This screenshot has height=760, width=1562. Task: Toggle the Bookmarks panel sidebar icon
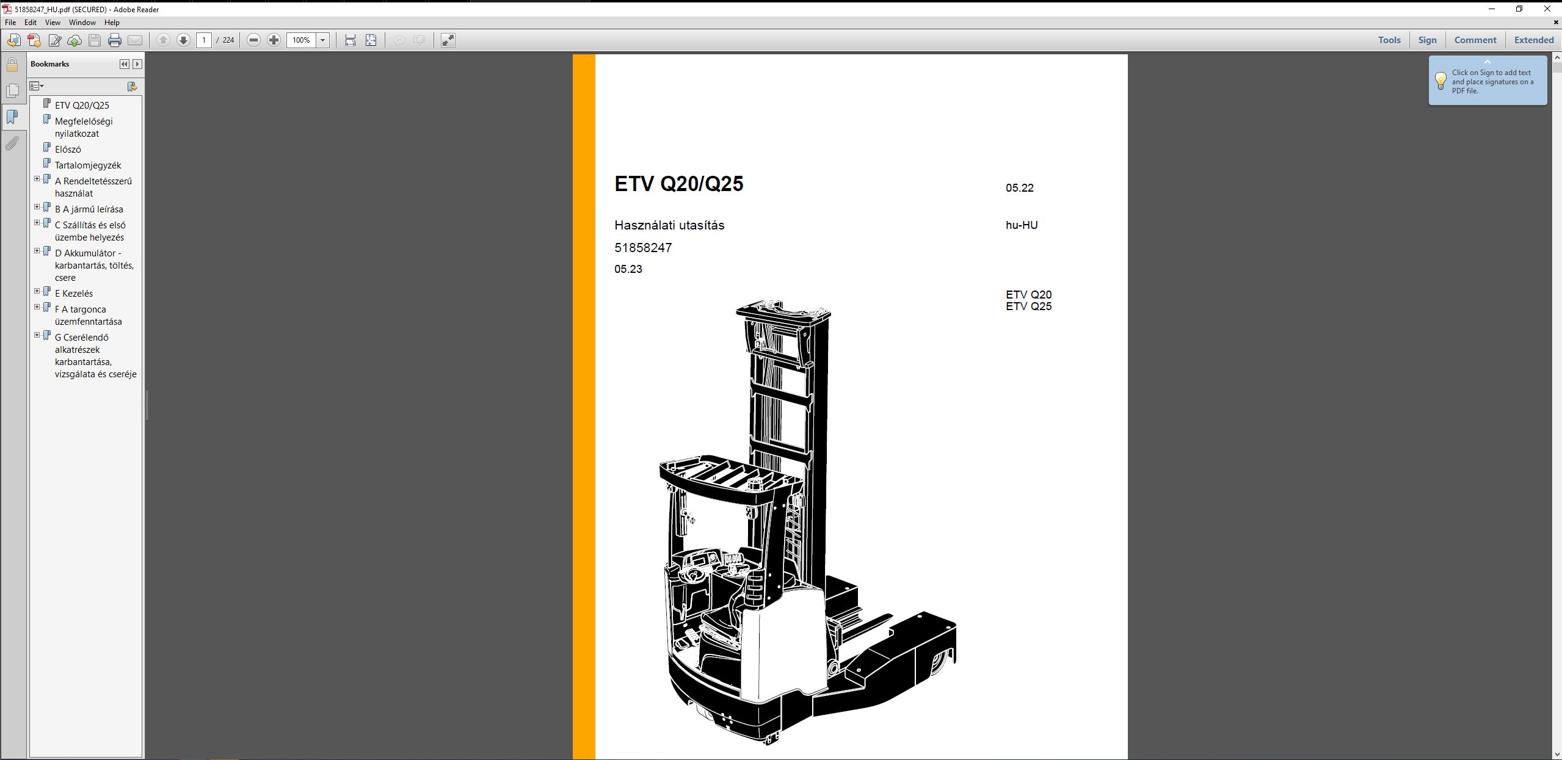point(12,117)
